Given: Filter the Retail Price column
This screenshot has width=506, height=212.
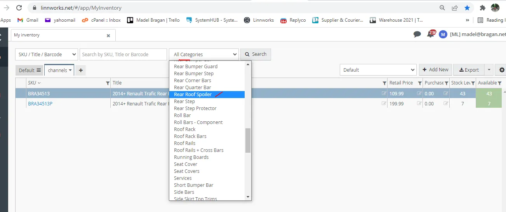Looking at the screenshot, I should coord(420,83).
